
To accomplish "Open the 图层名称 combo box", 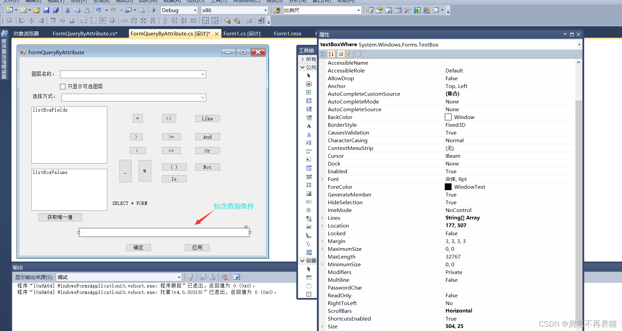I will click(x=202, y=74).
